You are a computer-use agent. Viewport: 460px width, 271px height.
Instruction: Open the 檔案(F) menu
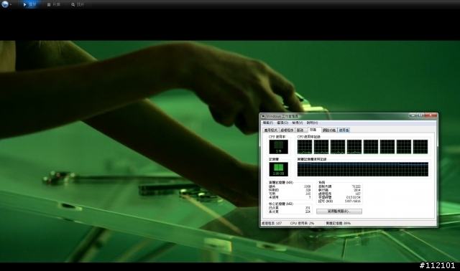click(x=268, y=123)
